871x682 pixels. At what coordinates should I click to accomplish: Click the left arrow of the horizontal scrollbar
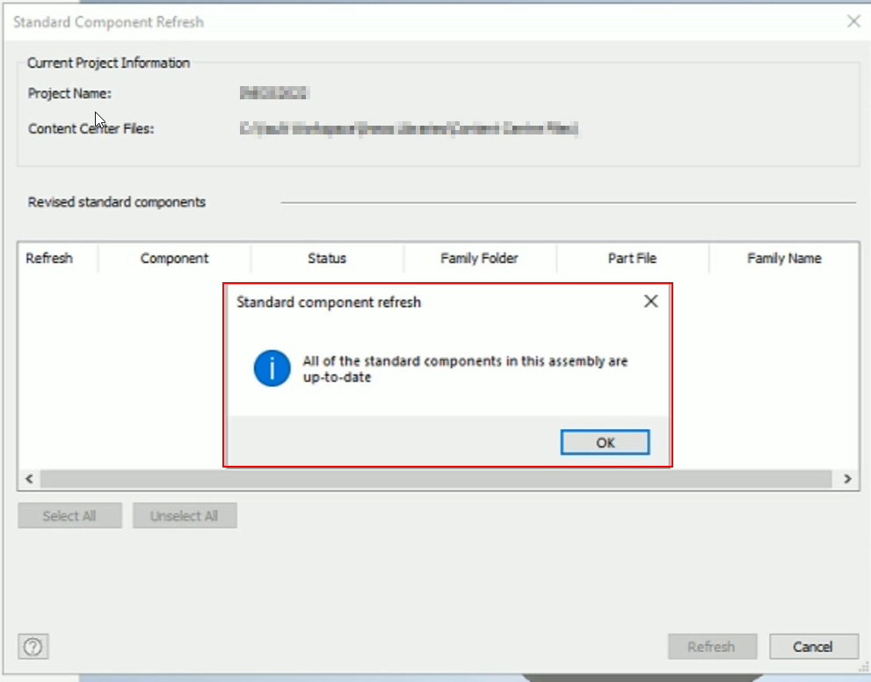click(x=27, y=479)
